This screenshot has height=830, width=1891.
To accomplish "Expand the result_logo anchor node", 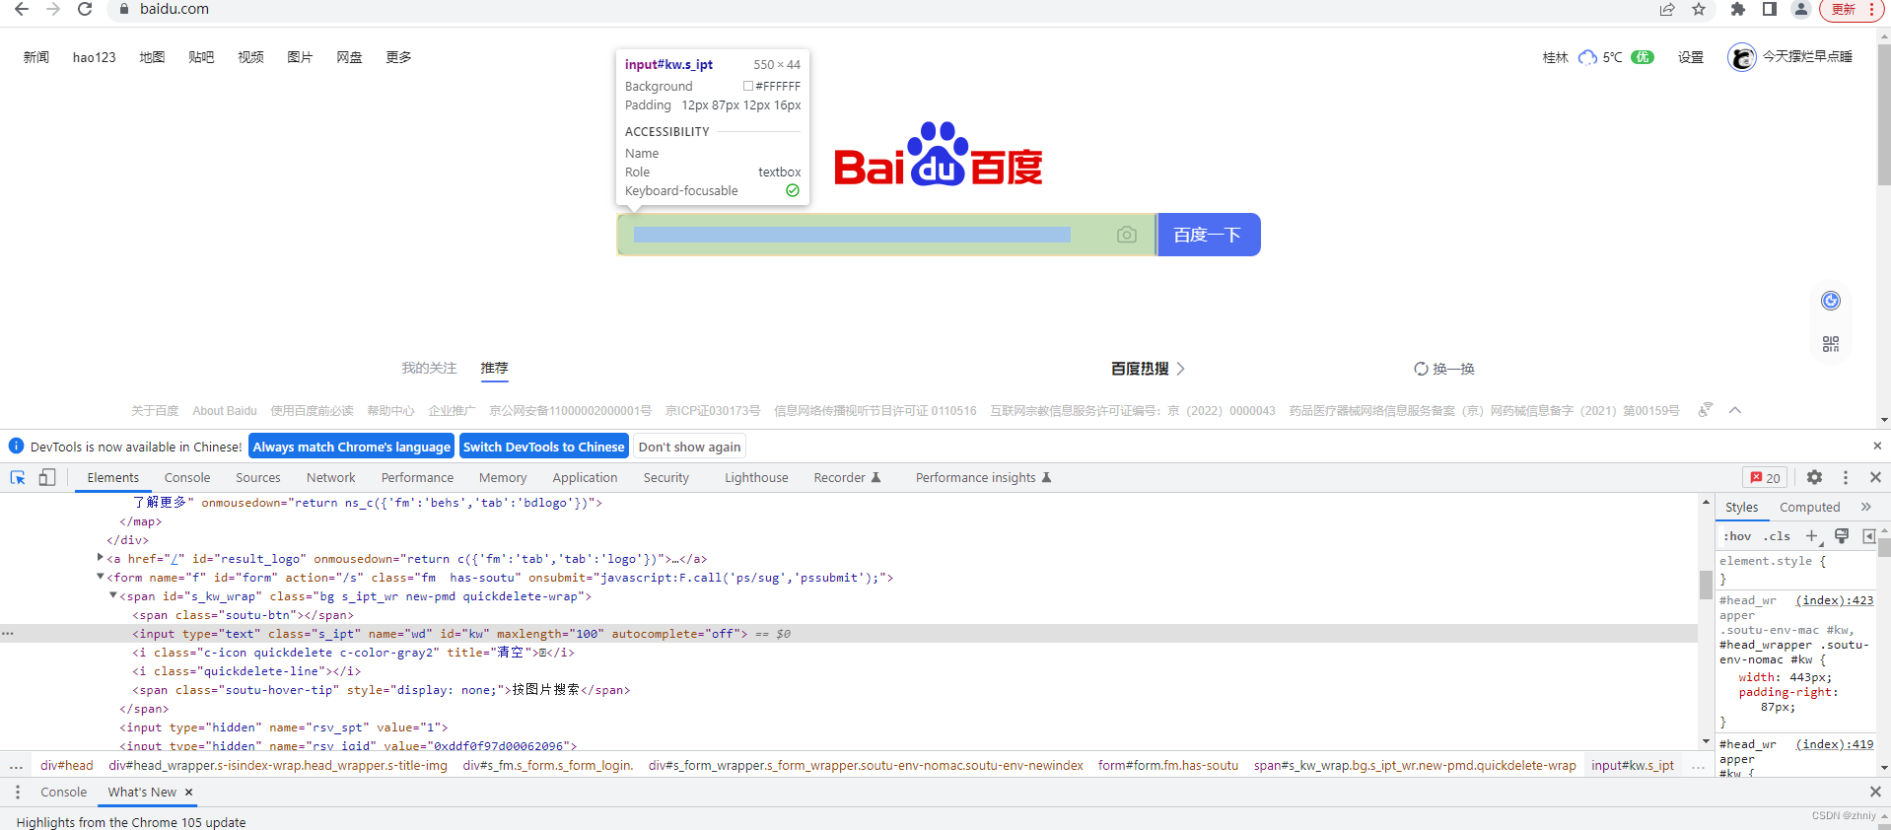I will [x=101, y=558].
